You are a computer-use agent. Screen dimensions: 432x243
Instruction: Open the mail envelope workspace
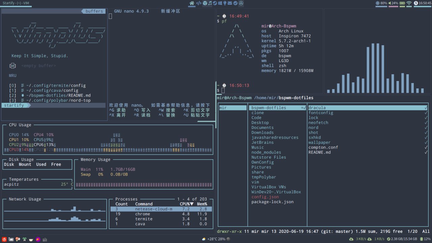click(x=230, y=3)
